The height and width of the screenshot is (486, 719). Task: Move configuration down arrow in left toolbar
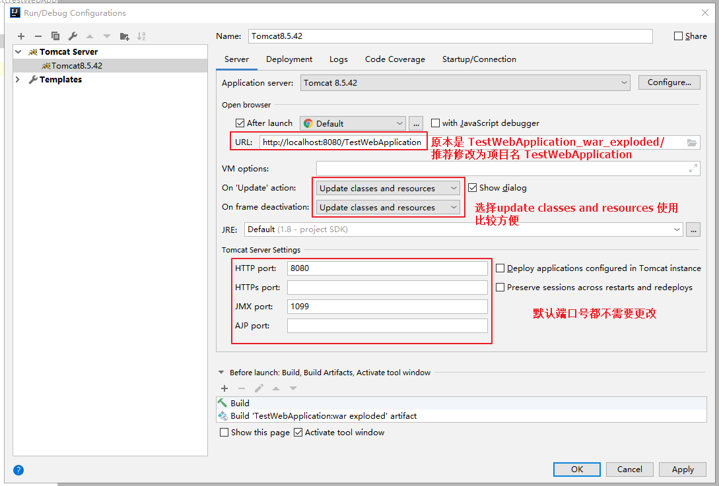coord(107,36)
